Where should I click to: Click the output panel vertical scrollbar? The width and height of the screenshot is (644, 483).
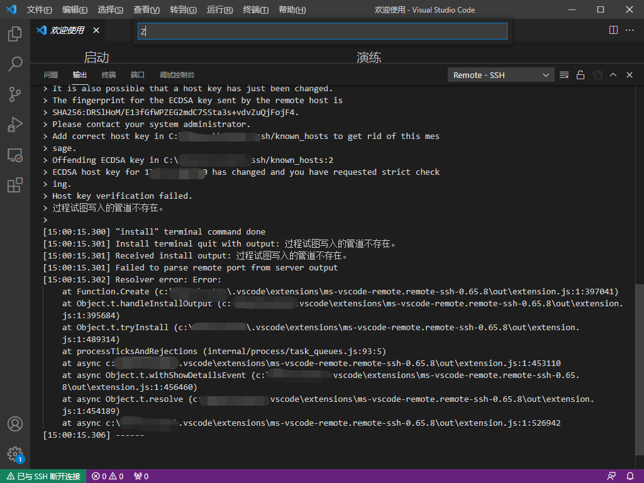point(639,370)
